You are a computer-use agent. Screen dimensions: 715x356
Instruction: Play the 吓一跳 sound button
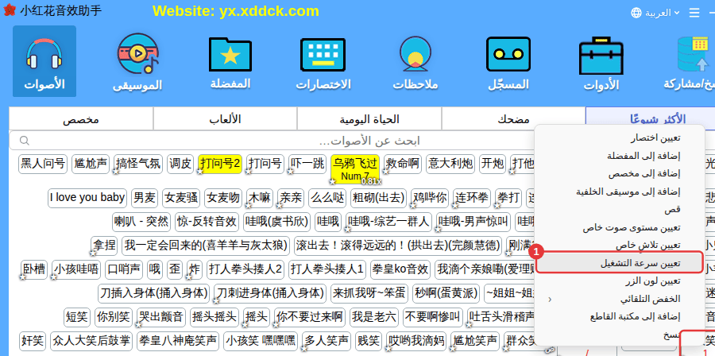(x=308, y=164)
